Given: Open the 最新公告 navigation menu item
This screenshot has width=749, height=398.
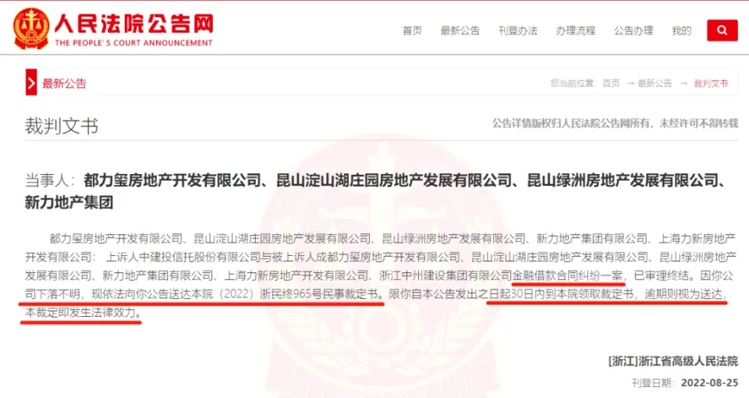Looking at the screenshot, I should 460,31.
